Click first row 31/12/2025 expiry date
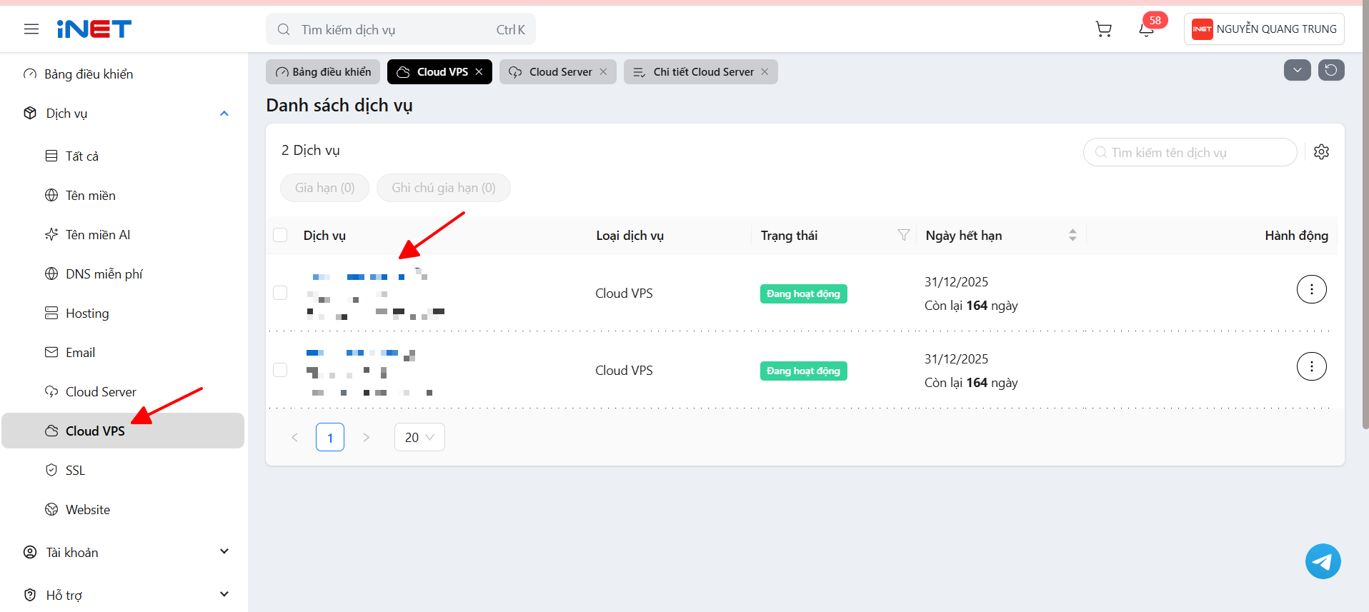1369x612 pixels. coord(957,282)
